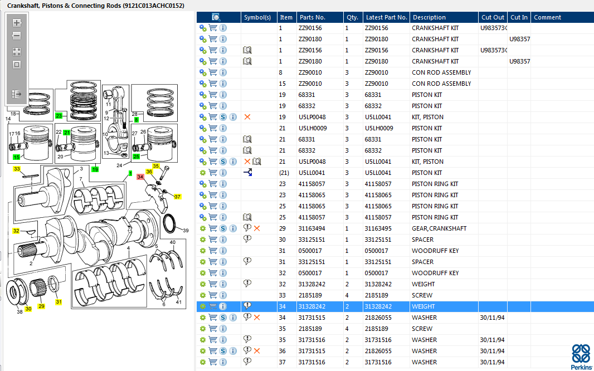Click the list-with-arrow icon in diagram toolbar
594x371 pixels.
(x=17, y=94)
